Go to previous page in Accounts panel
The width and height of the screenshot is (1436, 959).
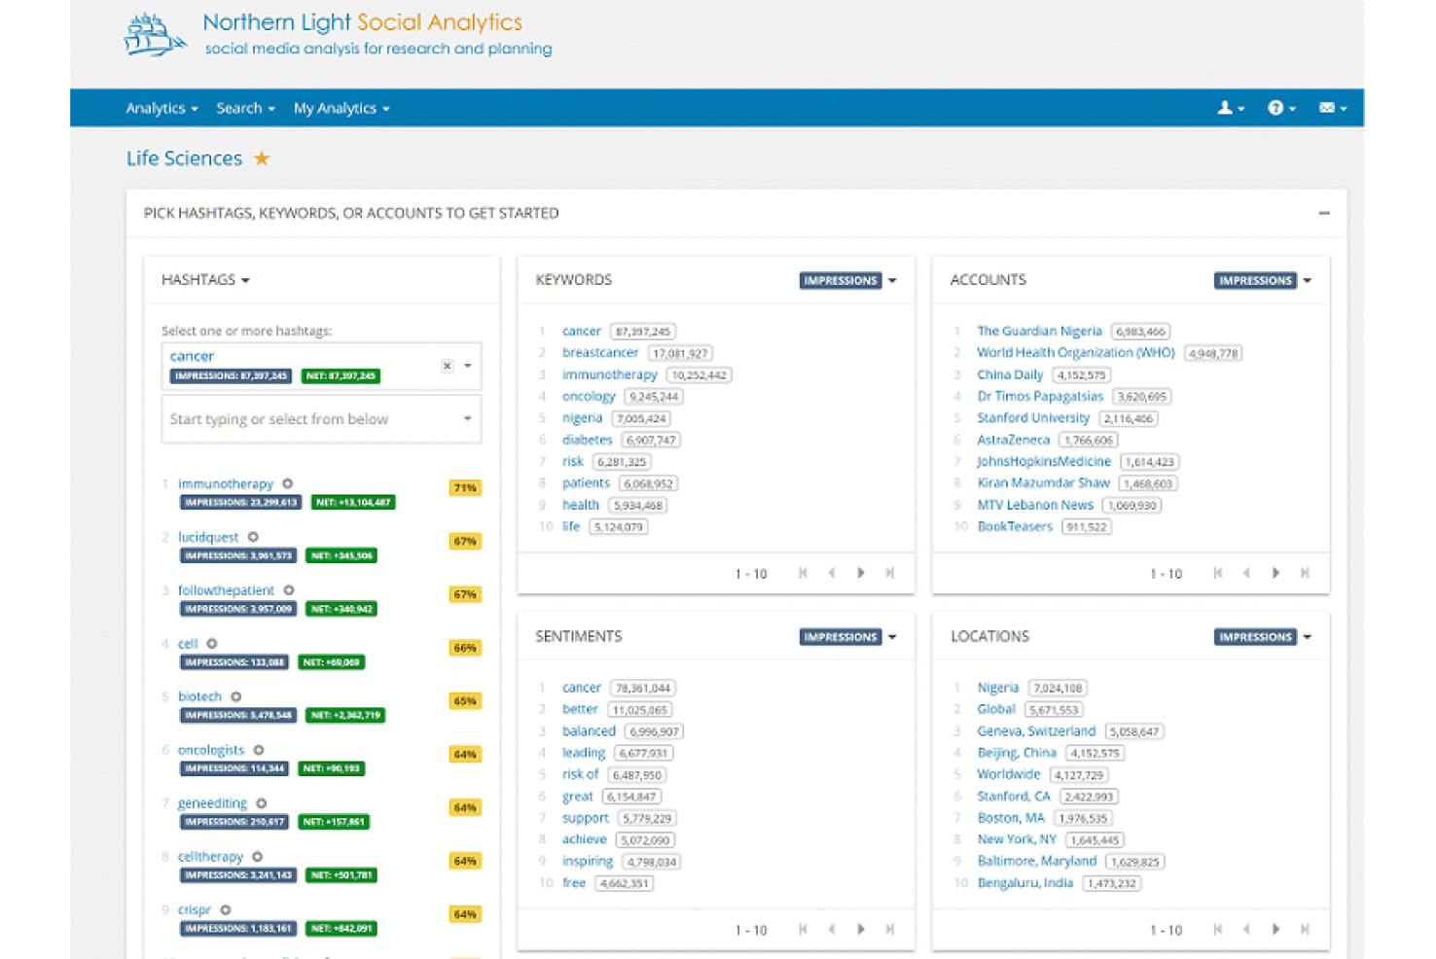point(1246,573)
